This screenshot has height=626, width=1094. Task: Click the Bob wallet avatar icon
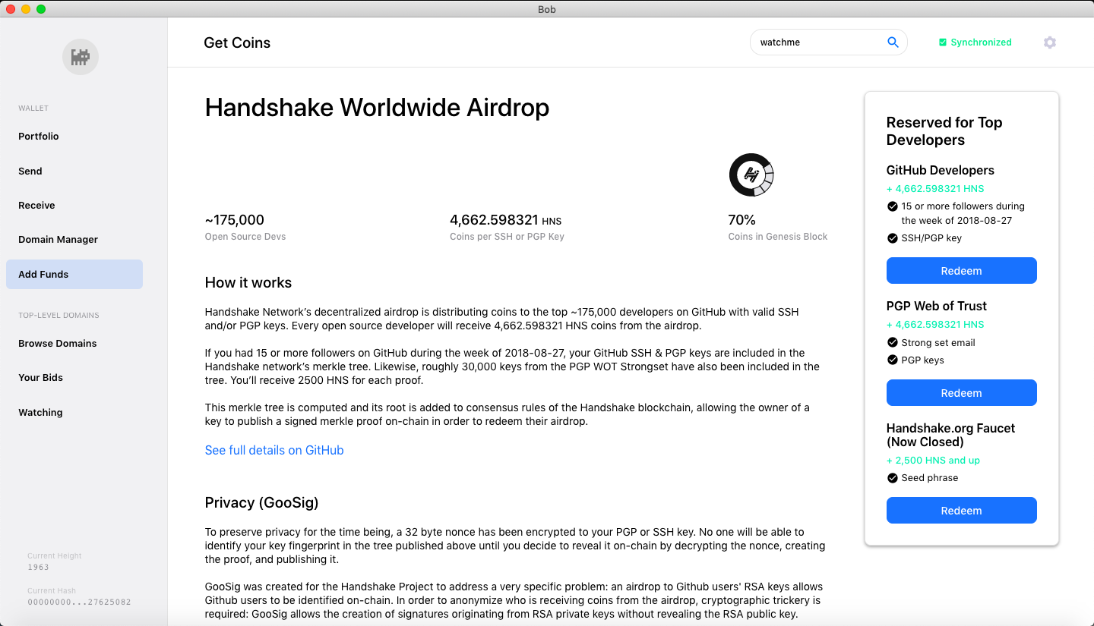tap(81, 57)
